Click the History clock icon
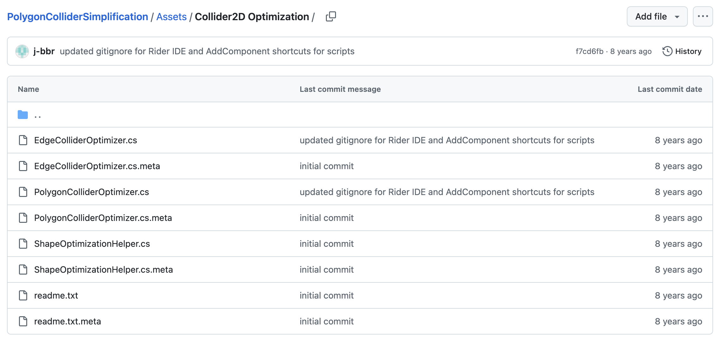Image resolution: width=715 pixels, height=344 pixels. (x=667, y=51)
